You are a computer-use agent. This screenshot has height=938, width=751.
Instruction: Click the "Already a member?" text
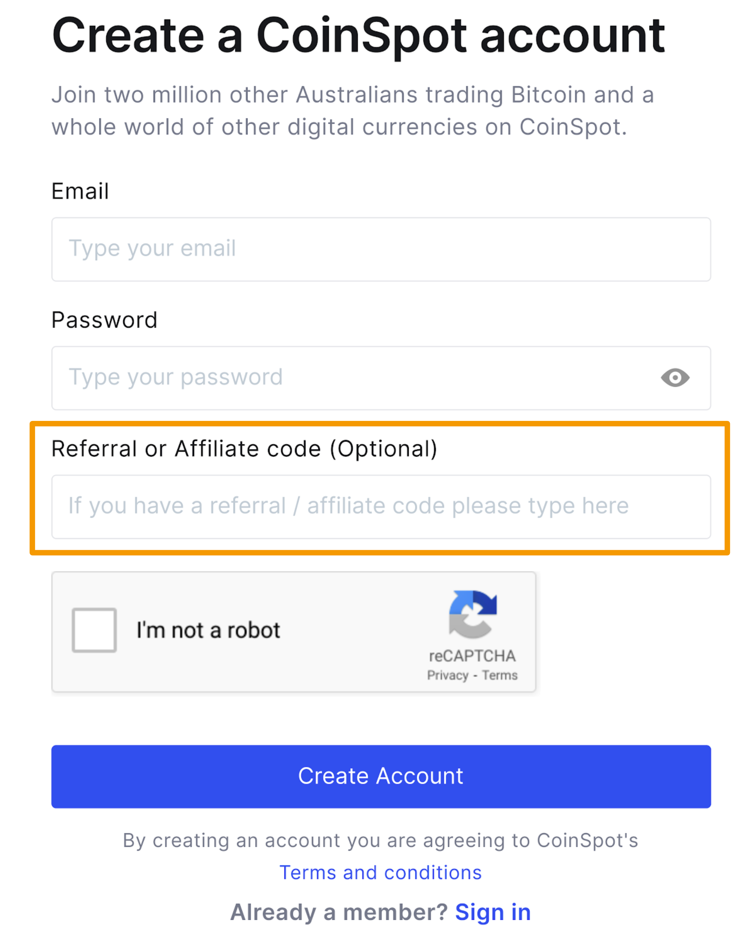(339, 912)
